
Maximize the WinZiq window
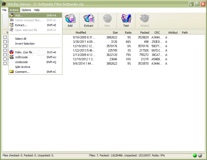[197, 4]
